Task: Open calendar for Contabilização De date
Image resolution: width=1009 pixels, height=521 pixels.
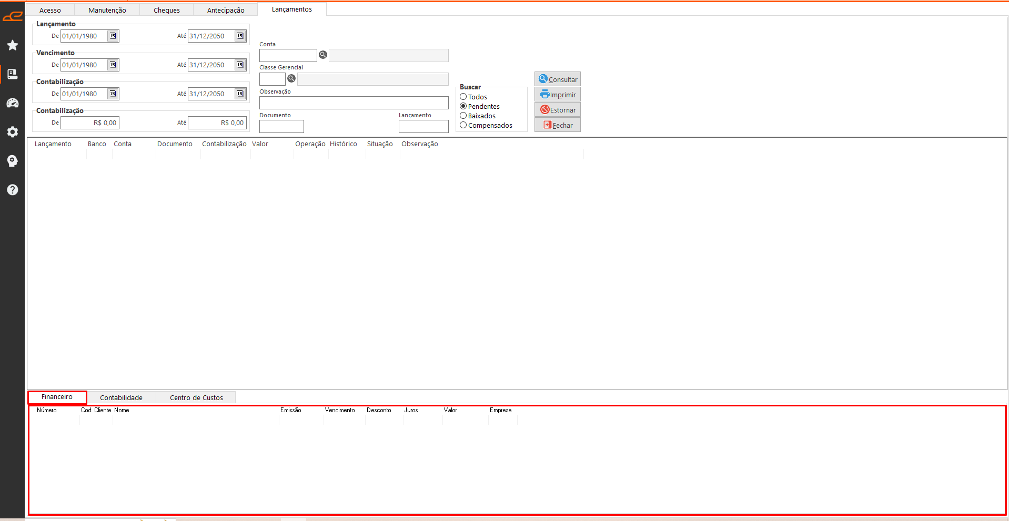Action: coord(113,94)
